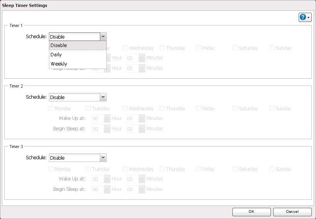Click Timer 1 Schedule text field
316x219 pixels.
pyautogui.click(x=74, y=37)
